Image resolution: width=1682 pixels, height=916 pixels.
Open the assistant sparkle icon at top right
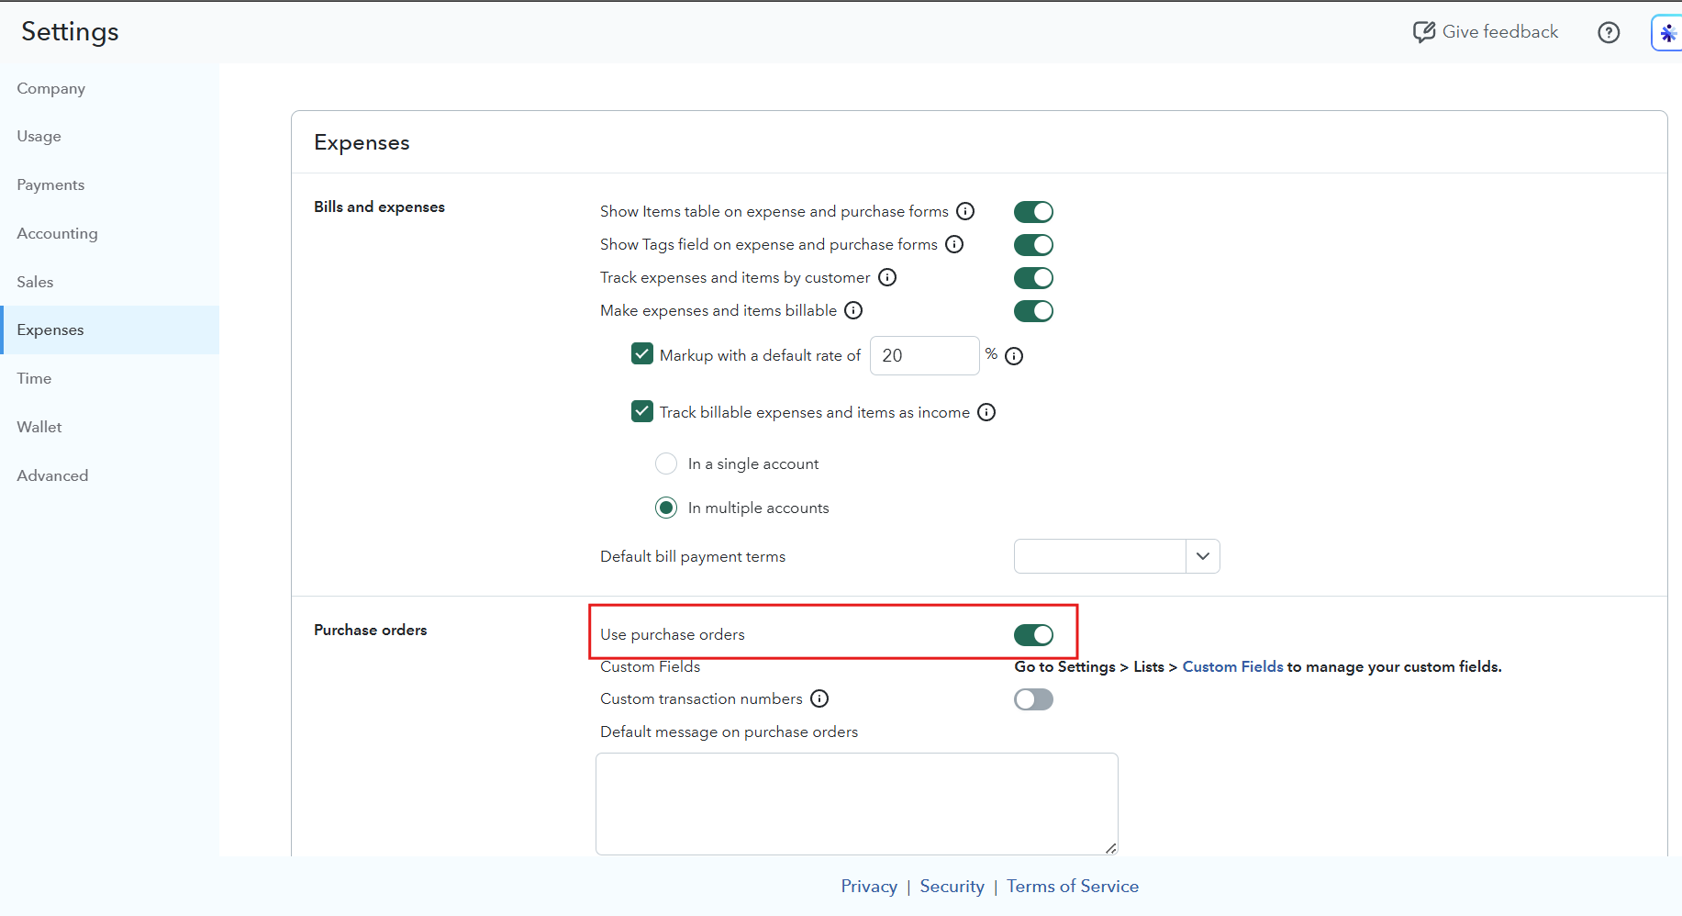pyautogui.click(x=1667, y=33)
